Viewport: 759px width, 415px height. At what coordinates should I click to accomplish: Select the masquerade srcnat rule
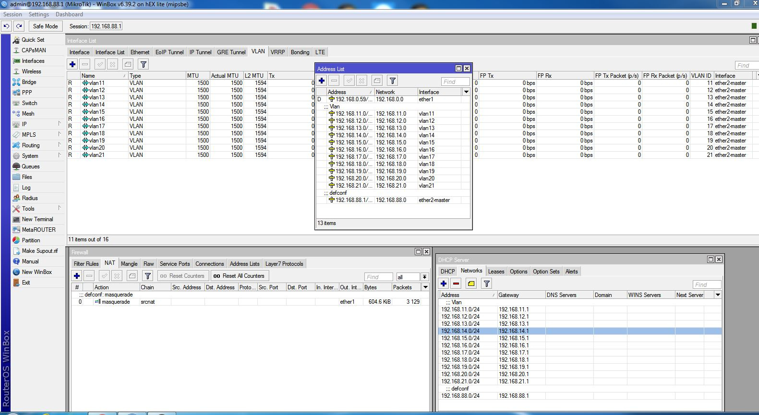coord(250,302)
